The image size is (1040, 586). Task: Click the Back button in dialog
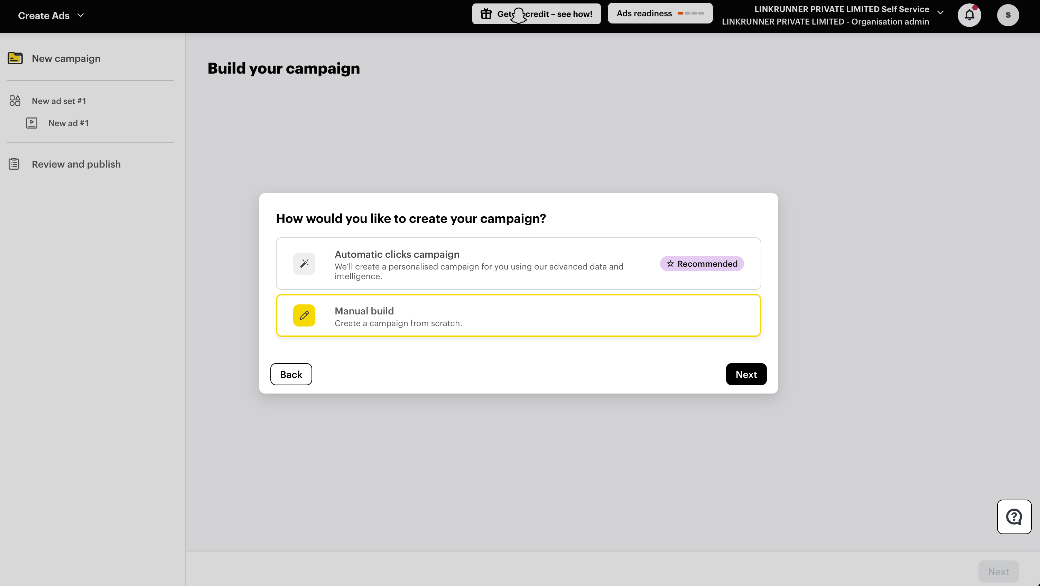click(291, 374)
